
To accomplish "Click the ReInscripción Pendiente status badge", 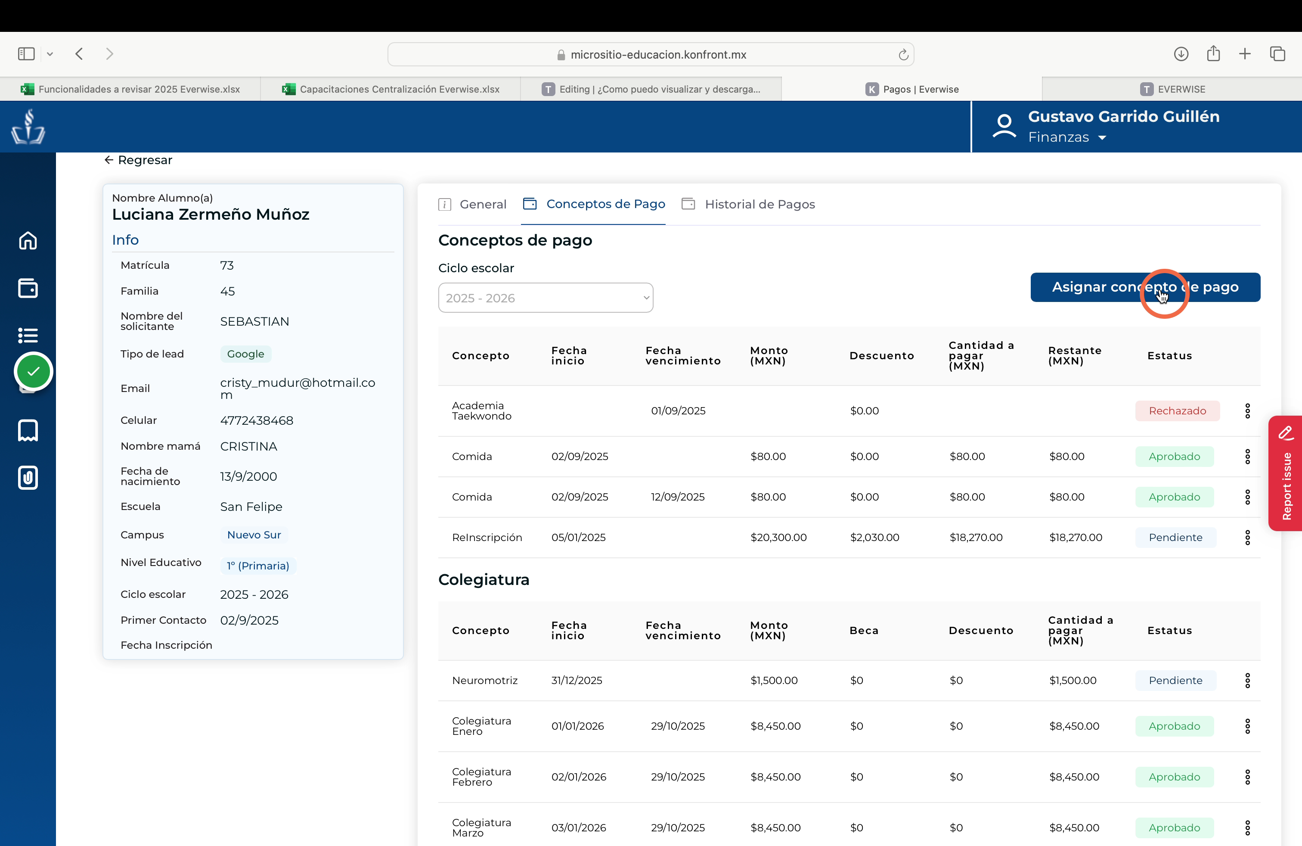I will coord(1175,538).
